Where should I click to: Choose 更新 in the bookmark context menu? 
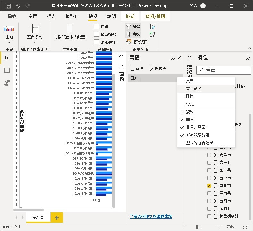[206, 81]
